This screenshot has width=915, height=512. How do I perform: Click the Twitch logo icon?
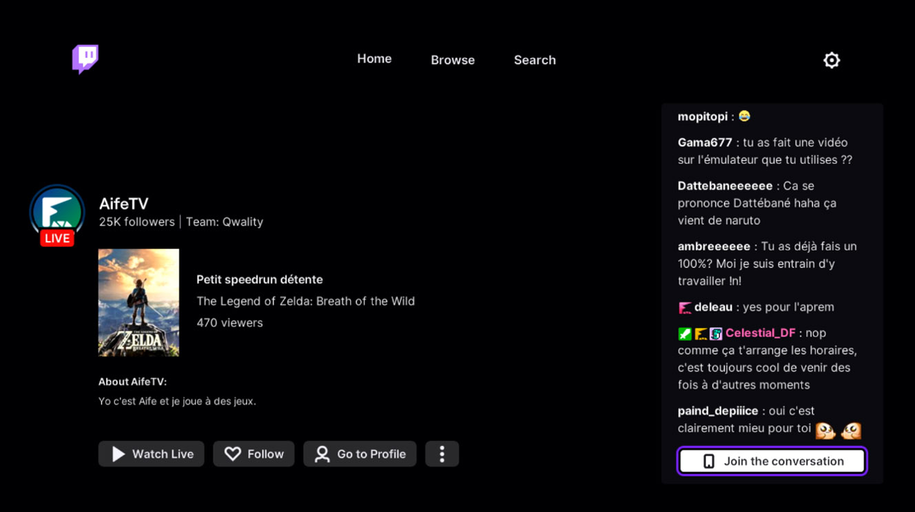(x=85, y=59)
